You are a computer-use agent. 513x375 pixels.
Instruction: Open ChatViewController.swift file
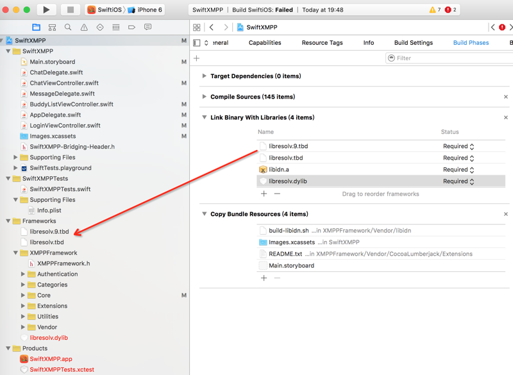[x=64, y=83]
